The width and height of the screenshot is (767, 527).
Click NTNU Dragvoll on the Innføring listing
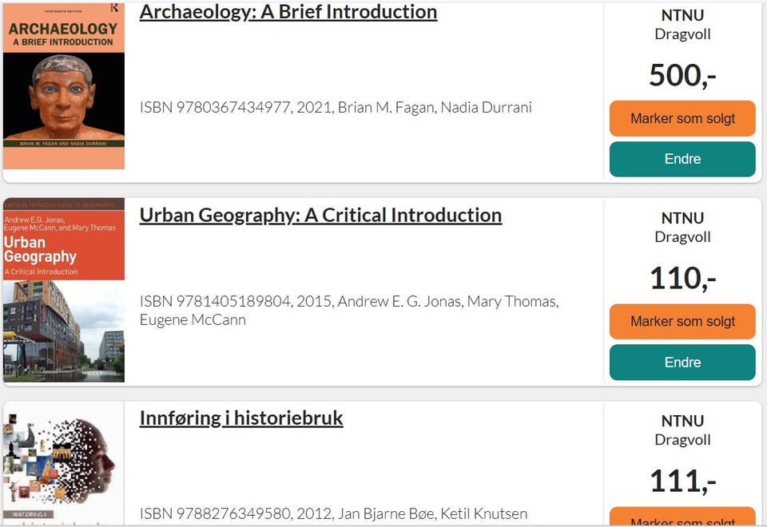click(x=682, y=430)
